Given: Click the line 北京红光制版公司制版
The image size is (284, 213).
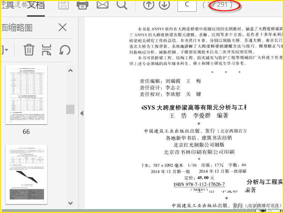Looking at the screenshot, I should 199,145.
